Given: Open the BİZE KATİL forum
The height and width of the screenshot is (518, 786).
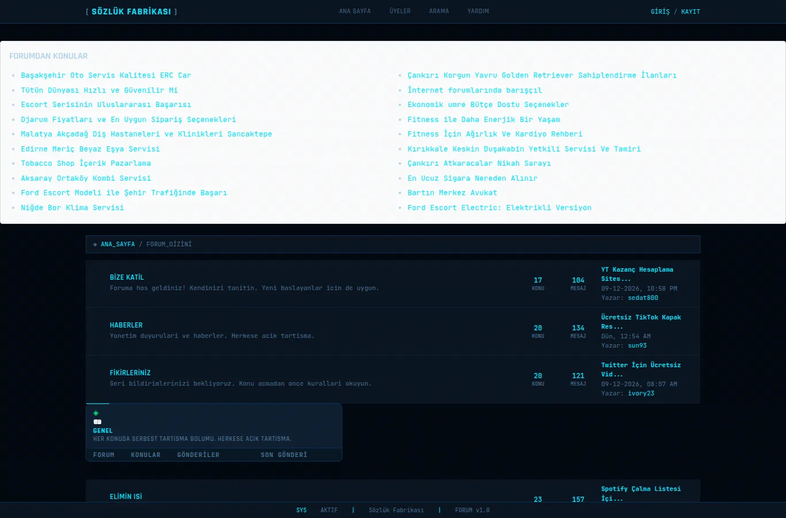Looking at the screenshot, I should [x=127, y=277].
